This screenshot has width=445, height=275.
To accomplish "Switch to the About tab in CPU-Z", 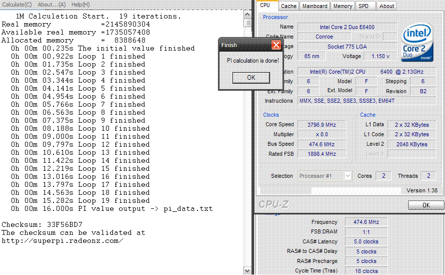I will (386, 6).
